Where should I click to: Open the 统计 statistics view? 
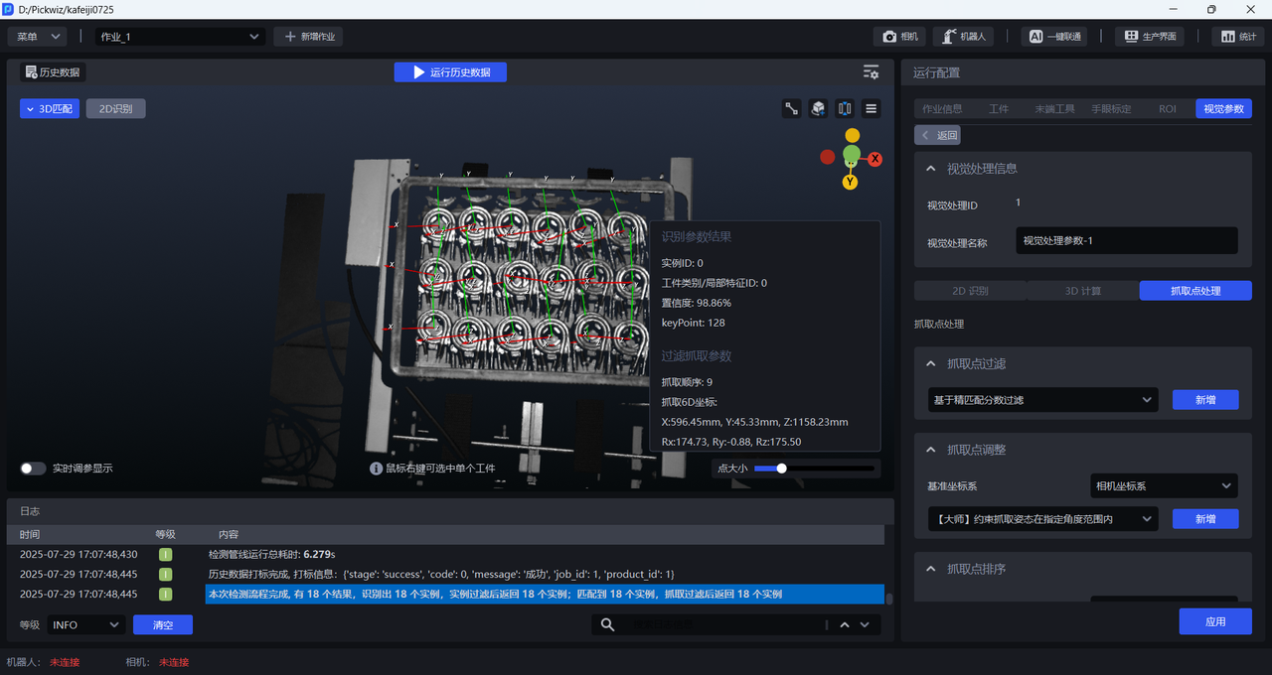pos(1237,37)
